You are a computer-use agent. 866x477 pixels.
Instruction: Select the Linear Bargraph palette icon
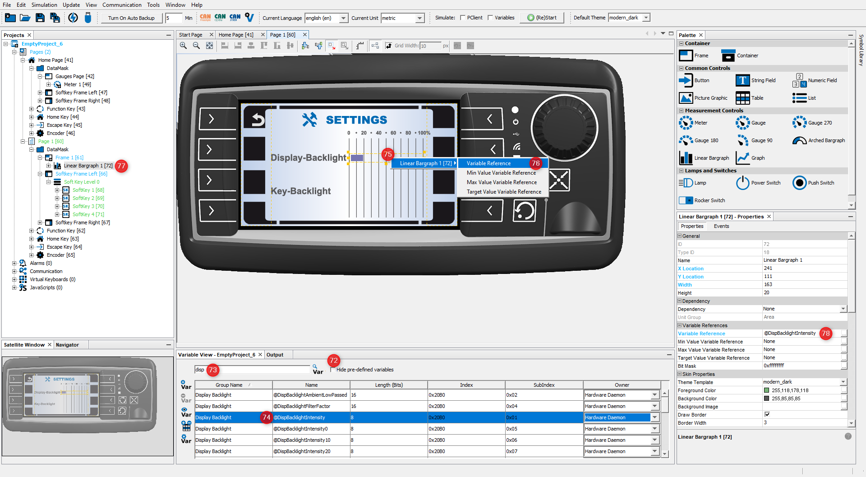point(686,158)
